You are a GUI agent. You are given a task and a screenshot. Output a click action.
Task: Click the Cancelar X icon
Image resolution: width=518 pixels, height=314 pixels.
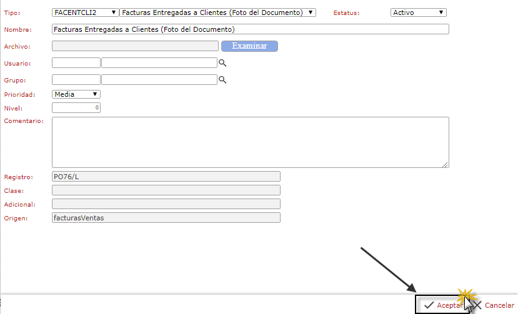(477, 305)
